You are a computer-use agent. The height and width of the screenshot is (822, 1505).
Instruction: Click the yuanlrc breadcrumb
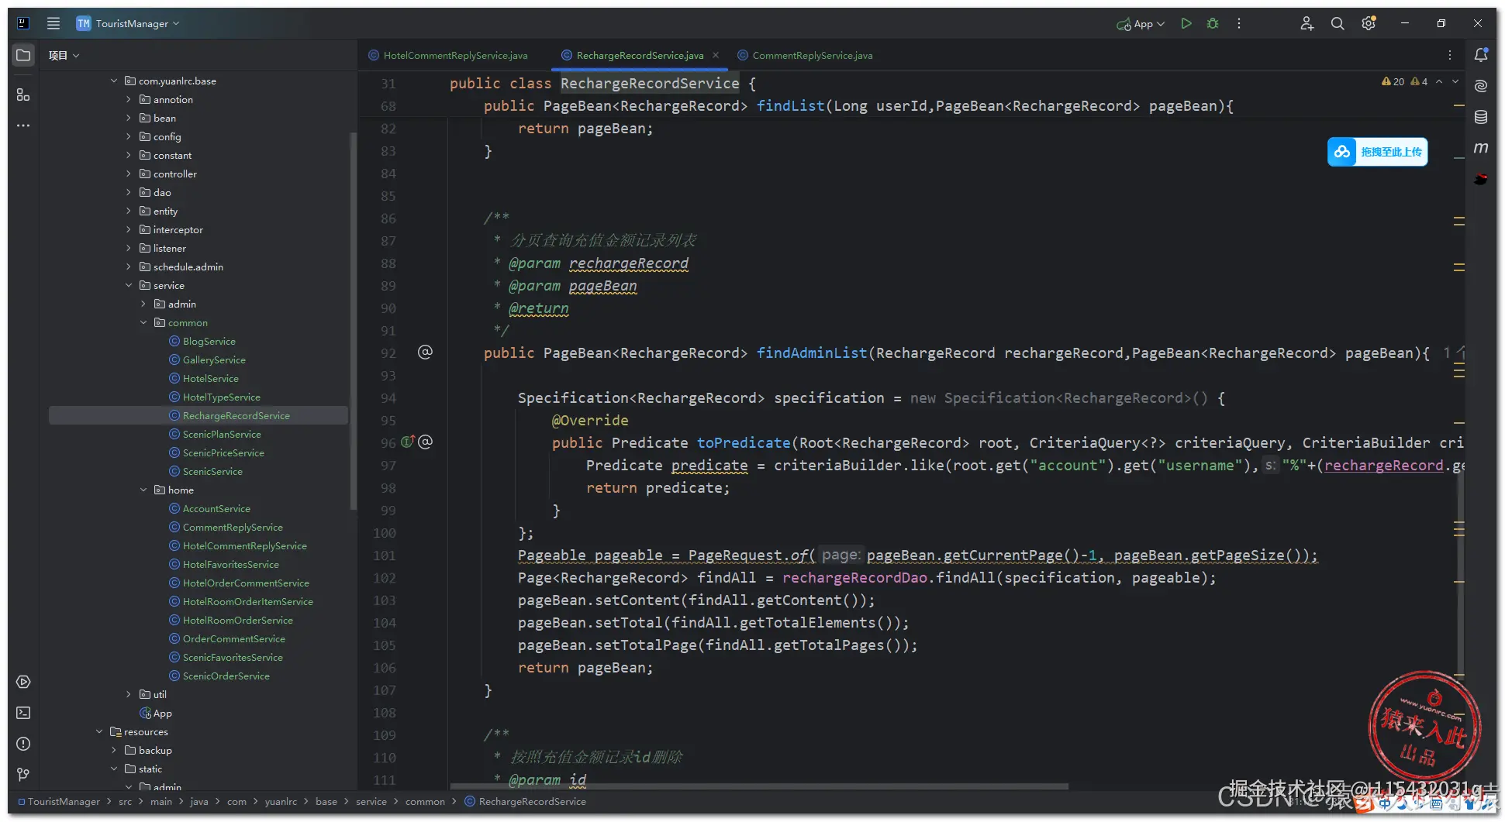pyautogui.click(x=280, y=801)
